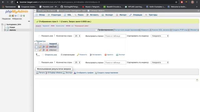Viewport: 200px width, 112px height.
Task: Click pencil edit icon in second chilonzor row
Action: point(40,50)
